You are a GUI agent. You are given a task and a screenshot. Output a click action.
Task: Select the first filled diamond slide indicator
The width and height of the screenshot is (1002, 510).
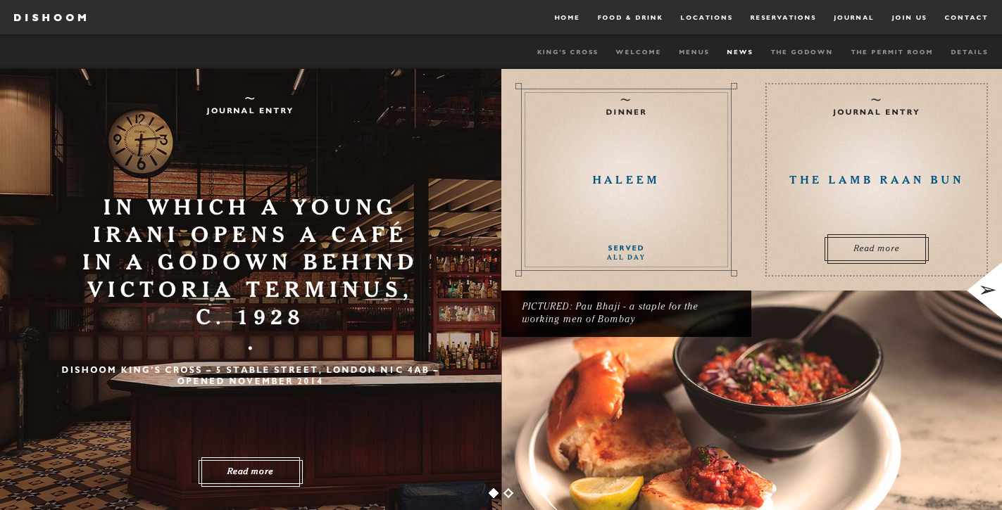coord(494,493)
